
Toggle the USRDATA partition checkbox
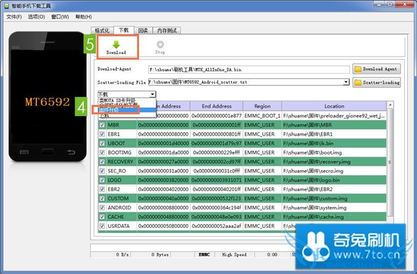click(102, 226)
